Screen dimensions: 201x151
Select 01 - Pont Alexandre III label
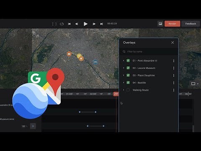(145, 61)
